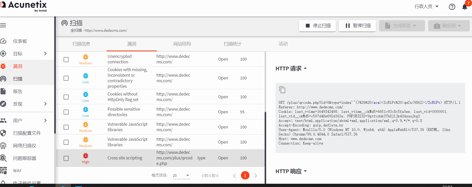
Task: Open the Cross site scripting vulnerability row
Action: 160,158
